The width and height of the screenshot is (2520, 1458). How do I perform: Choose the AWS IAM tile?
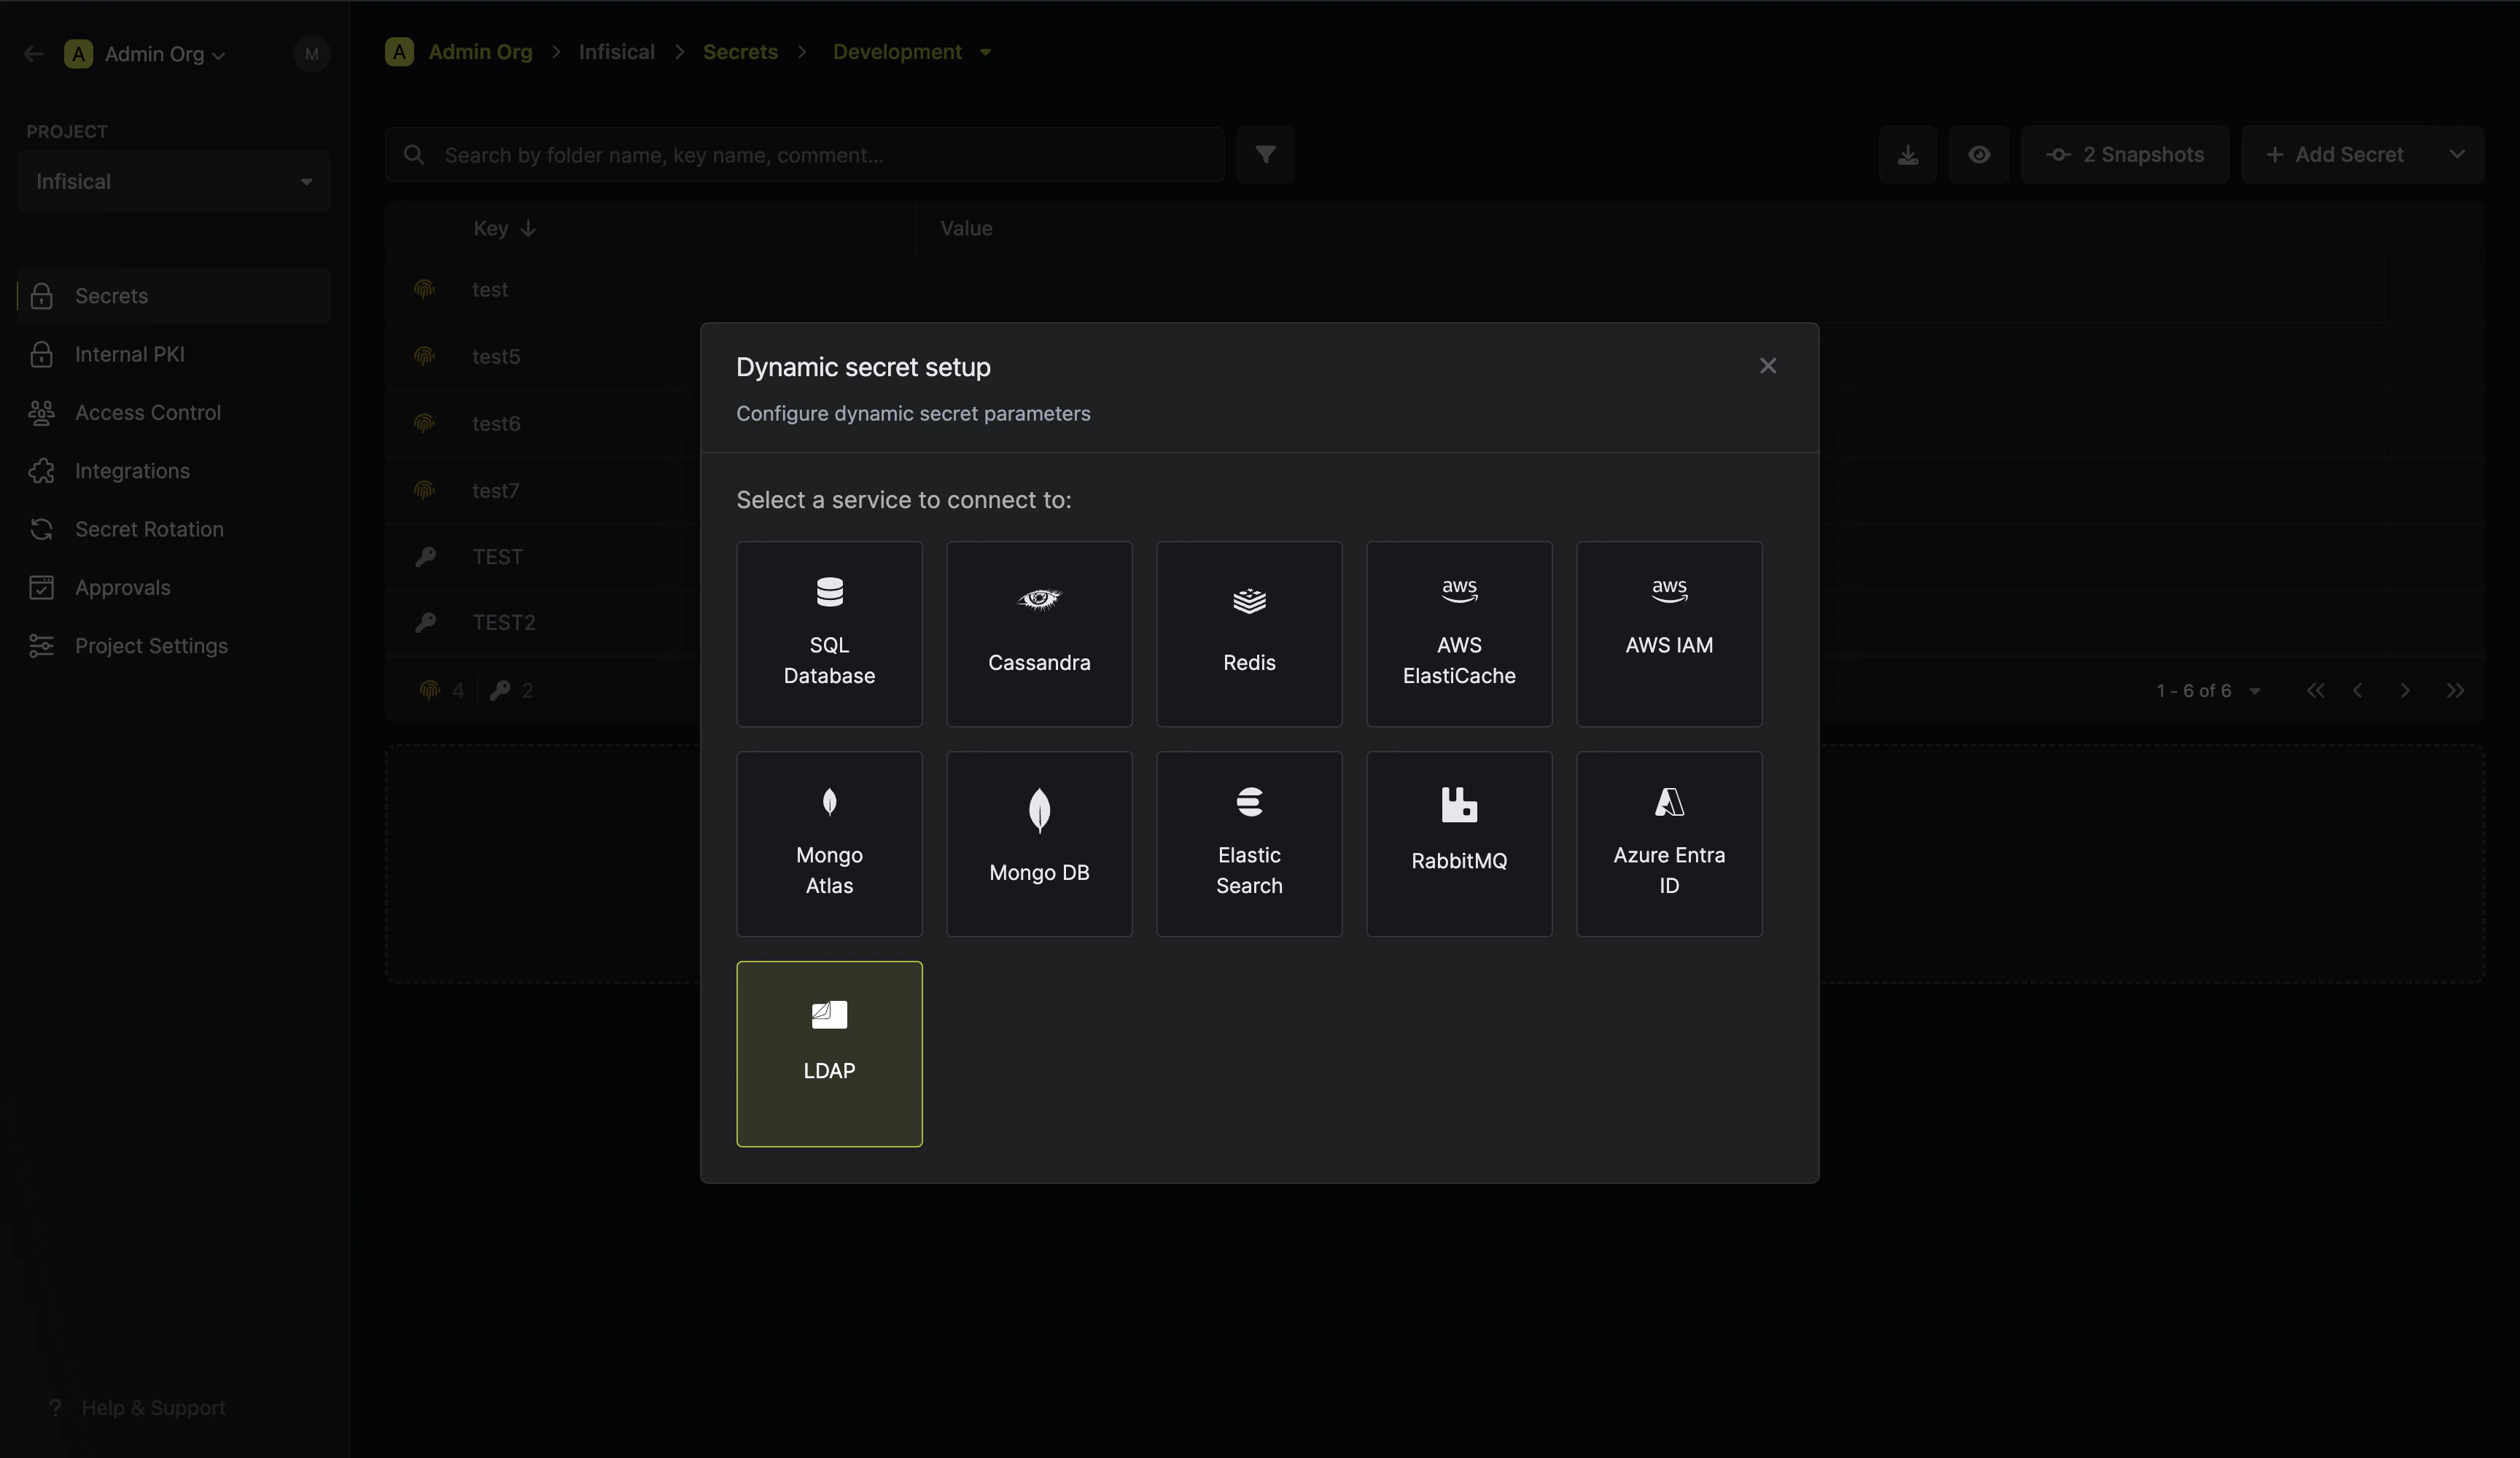tap(1669, 634)
